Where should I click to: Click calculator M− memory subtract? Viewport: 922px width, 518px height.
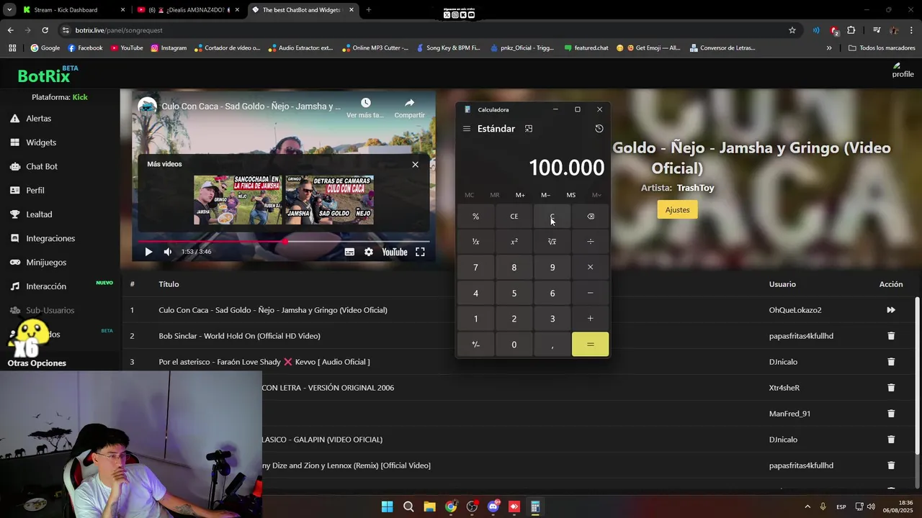point(545,195)
